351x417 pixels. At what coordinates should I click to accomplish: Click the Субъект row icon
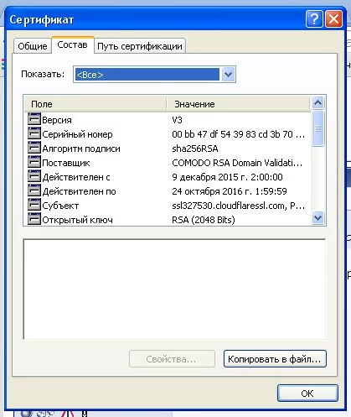34,205
